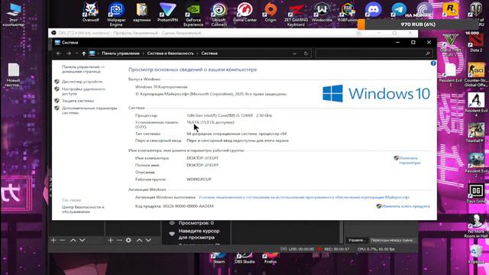Open Дополнительные параметры системы link
Viewport: 489px width, 275px height.
coord(89,110)
